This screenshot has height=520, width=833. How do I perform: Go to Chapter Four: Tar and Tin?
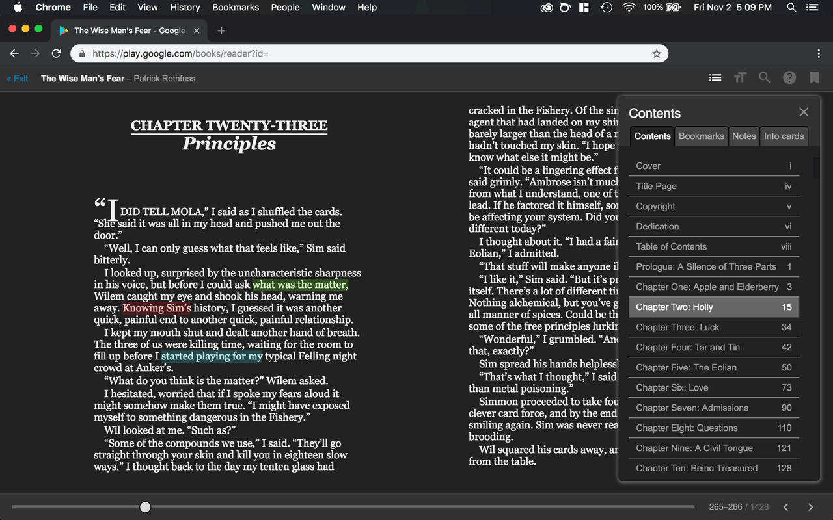tap(714, 347)
